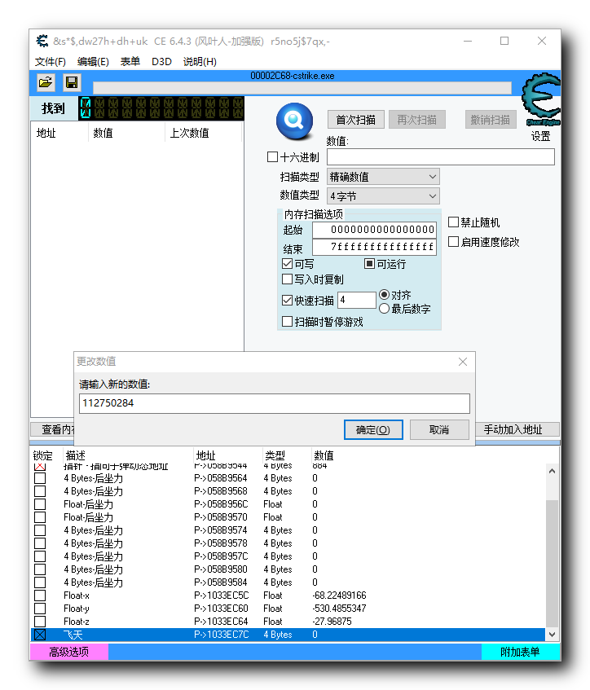Click the 描述 column header
The image size is (590, 690).
pos(75,455)
